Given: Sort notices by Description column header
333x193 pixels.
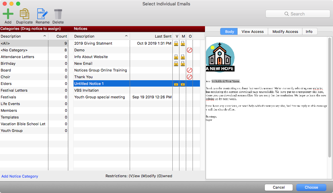Looking at the screenshot, I should pos(101,36).
